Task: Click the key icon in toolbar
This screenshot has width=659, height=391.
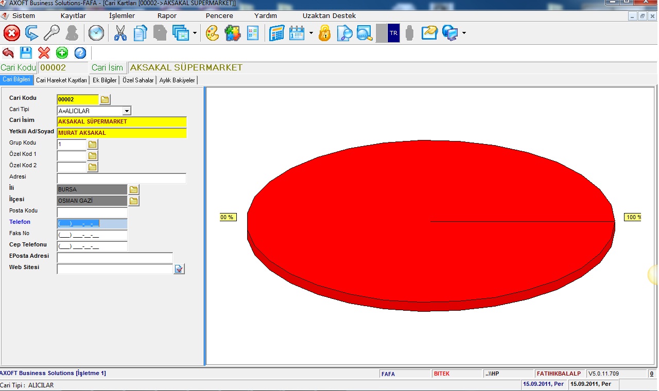Action: 51,33
